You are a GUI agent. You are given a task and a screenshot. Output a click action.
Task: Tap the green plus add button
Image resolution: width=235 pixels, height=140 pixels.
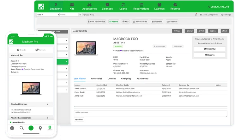tap(31, 128)
